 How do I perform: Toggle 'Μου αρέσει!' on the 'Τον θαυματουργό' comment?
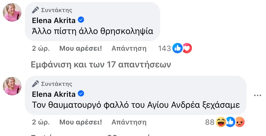point(81,122)
